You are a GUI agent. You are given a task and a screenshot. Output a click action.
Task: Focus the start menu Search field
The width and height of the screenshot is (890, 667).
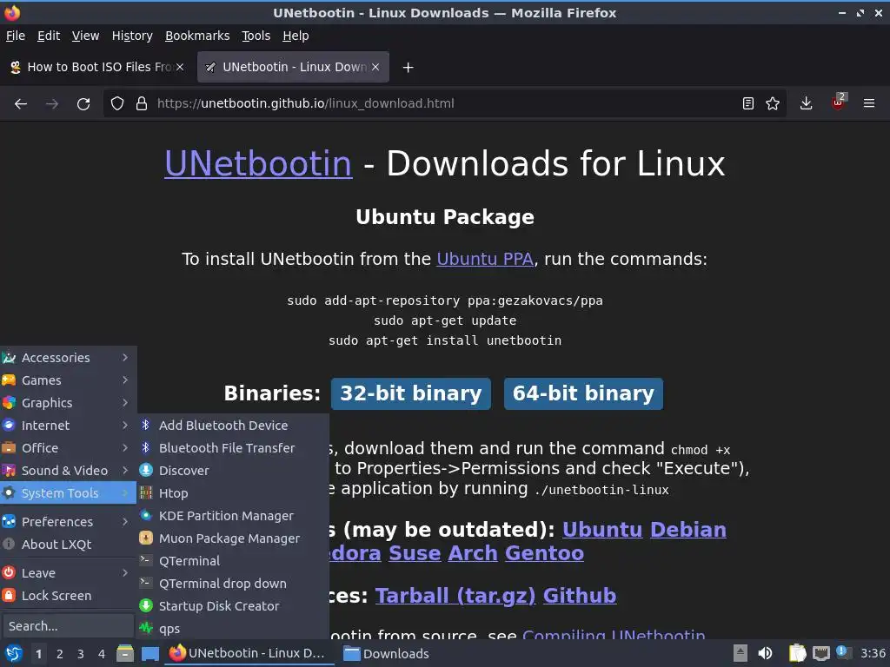[68, 626]
